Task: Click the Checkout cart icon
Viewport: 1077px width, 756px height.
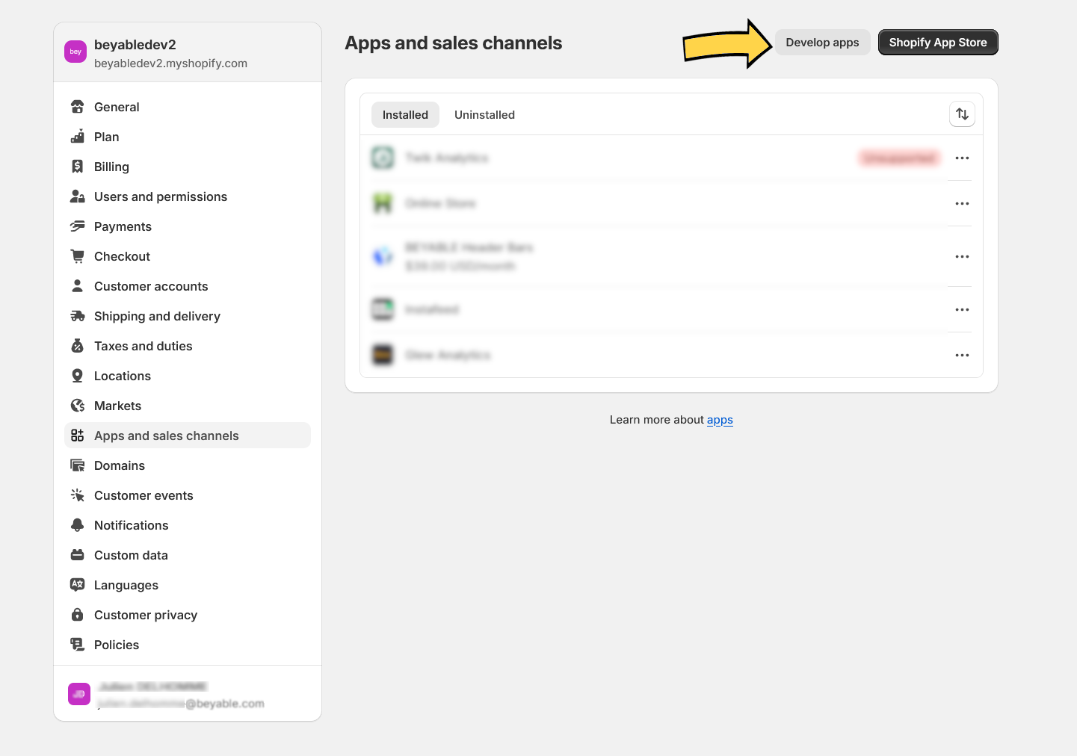Action: pyautogui.click(x=77, y=256)
